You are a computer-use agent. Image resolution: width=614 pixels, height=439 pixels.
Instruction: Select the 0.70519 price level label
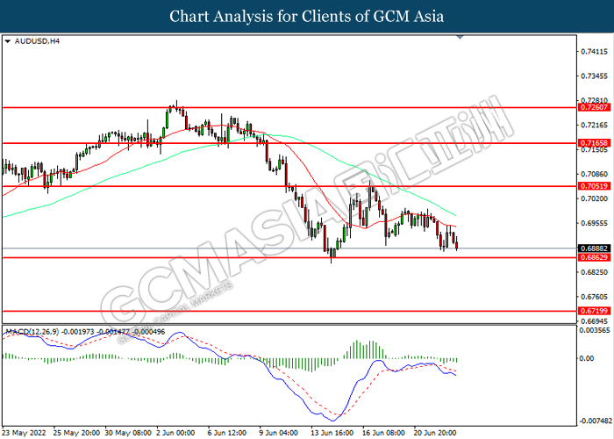[x=594, y=186]
